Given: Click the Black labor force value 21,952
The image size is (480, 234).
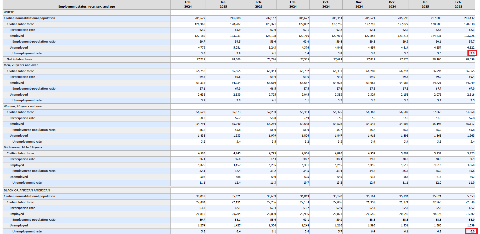Looking at the screenshot, I should 371,202.
